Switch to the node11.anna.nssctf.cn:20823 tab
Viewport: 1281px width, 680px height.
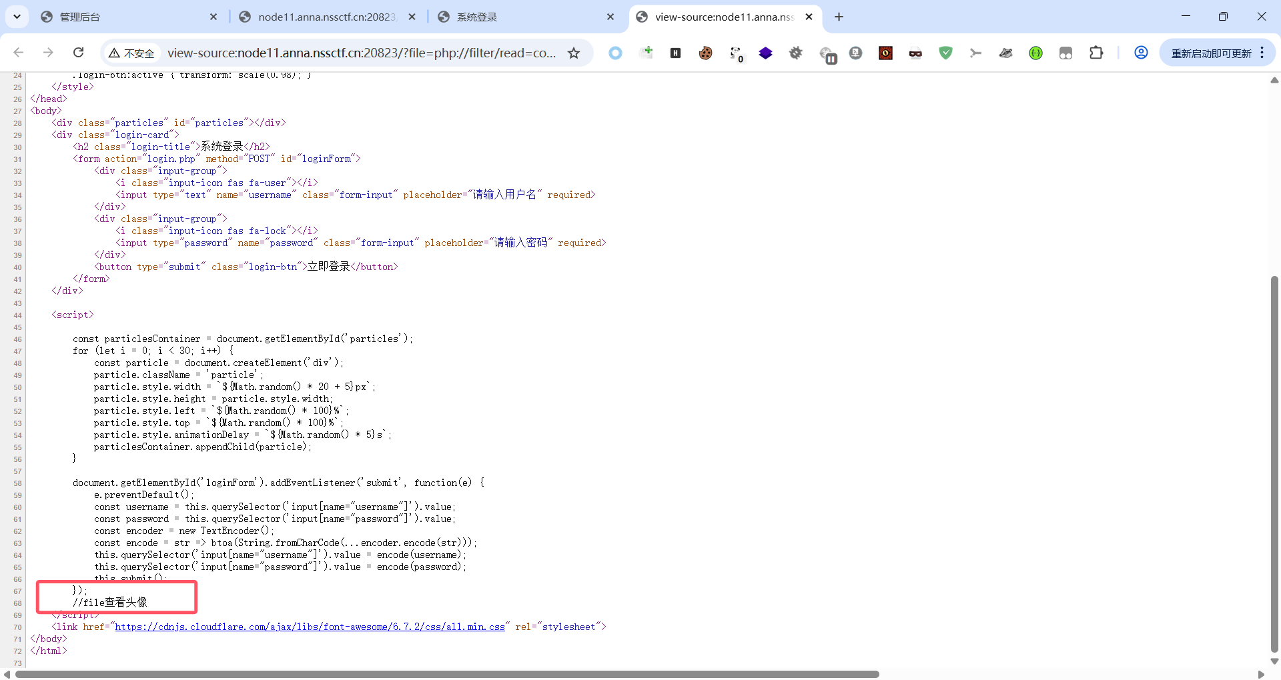pyautogui.click(x=327, y=17)
